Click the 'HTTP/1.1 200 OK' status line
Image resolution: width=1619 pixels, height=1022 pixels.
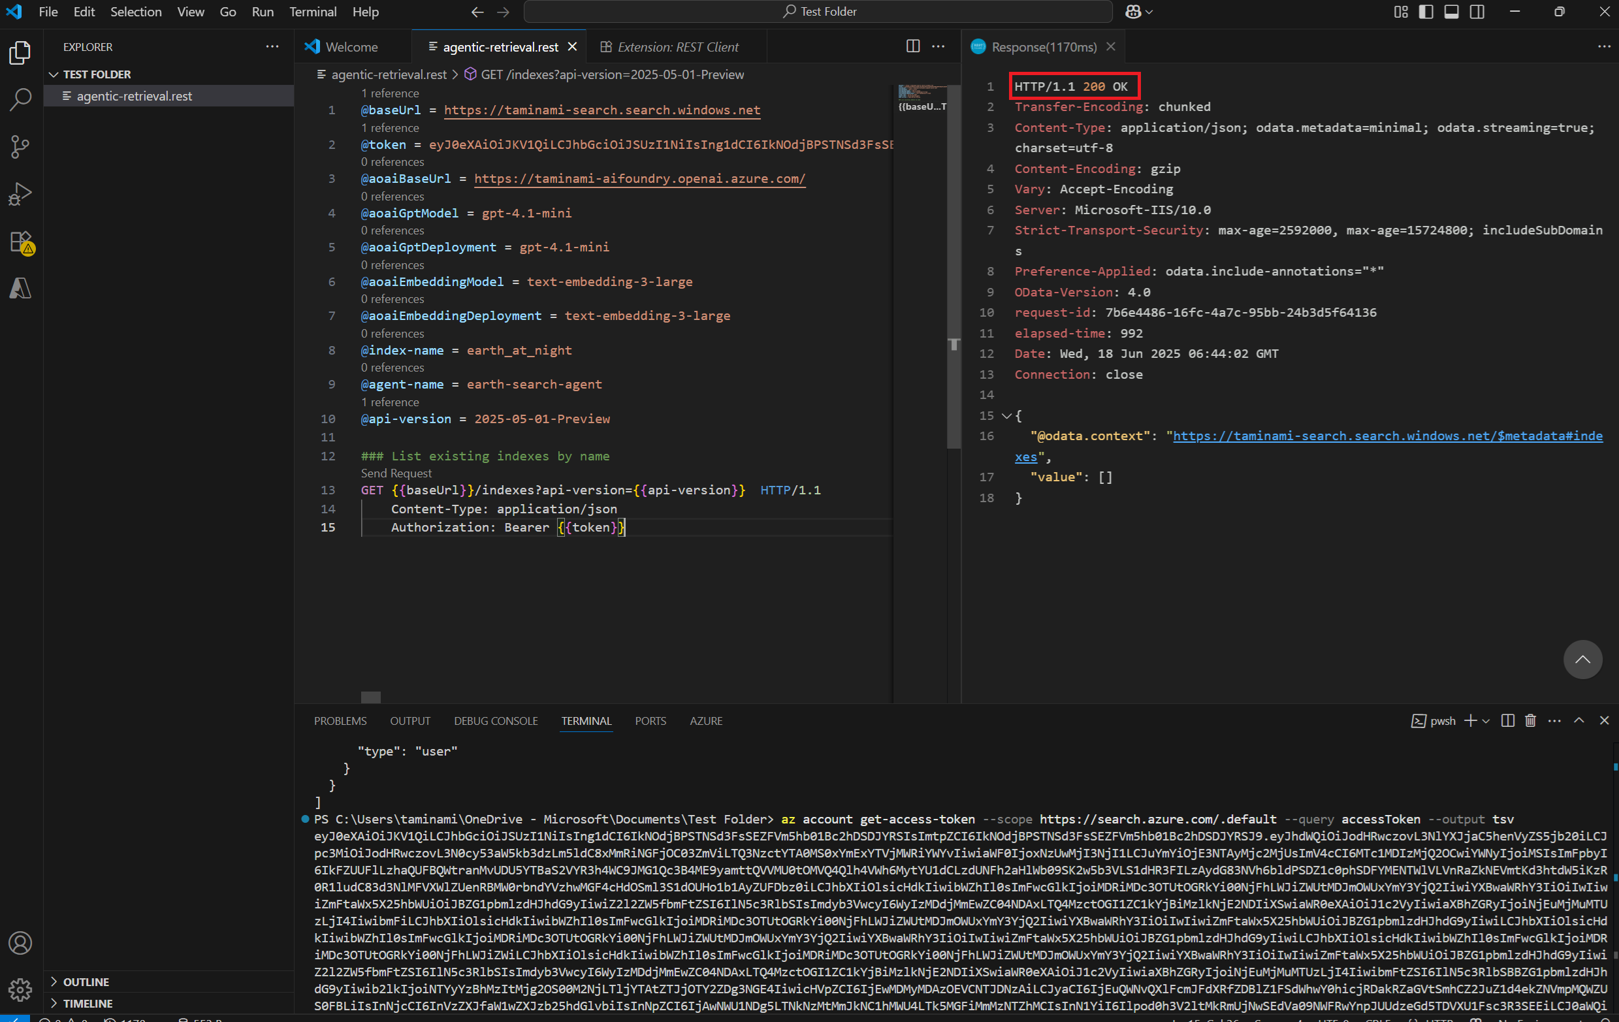pyautogui.click(x=1071, y=87)
